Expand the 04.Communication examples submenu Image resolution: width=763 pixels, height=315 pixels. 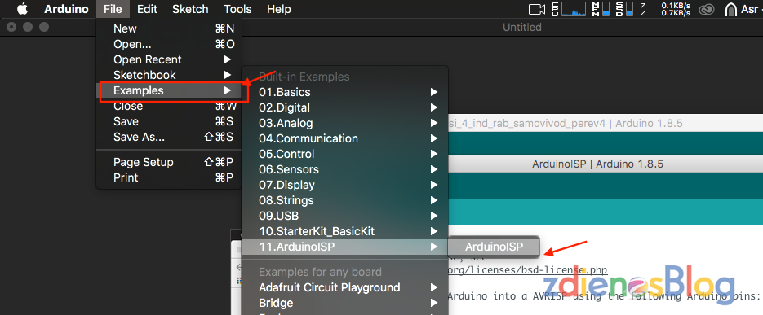pyautogui.click(x=345, y=138)
